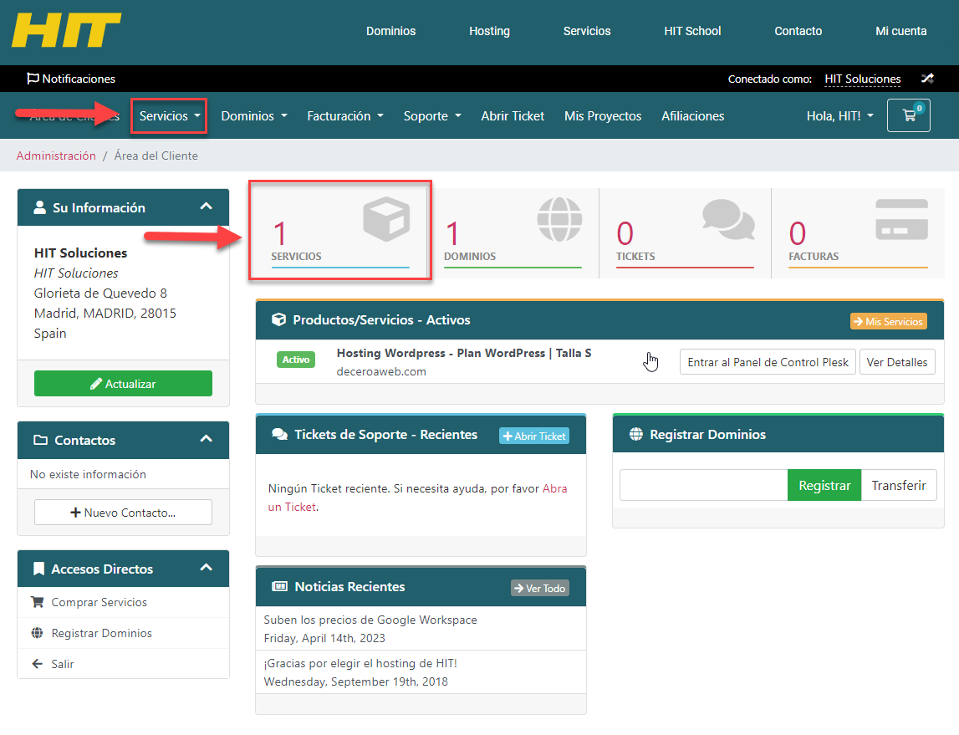Click Ver Detalles button
959x735 pixels.
(x=896, y=362)
